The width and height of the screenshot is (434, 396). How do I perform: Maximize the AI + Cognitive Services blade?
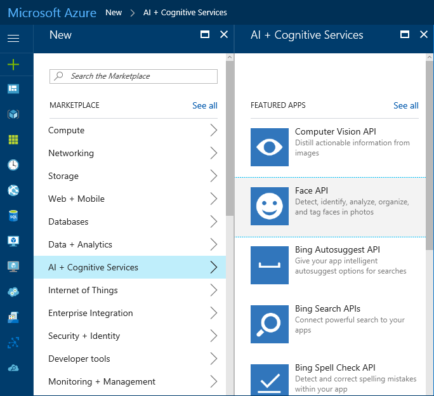click(x=405, y=35)
